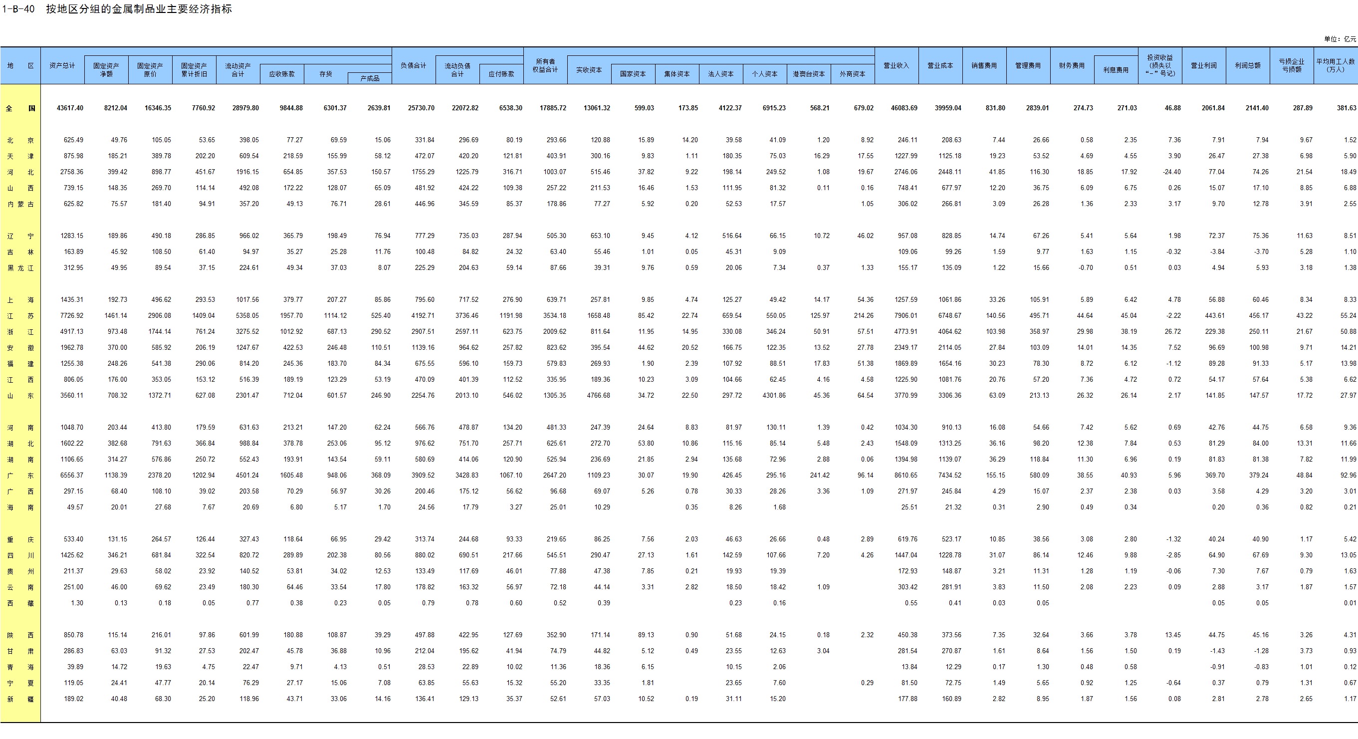Click the 亏损企业亏损额 column header
Viewport: 1358px width, 739px height.
(x=1291, y=66)
